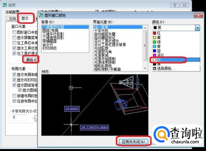206x151 pixels.
Task: Toggle 图形窗口中显示 checkbox
Action: (14, 32)
